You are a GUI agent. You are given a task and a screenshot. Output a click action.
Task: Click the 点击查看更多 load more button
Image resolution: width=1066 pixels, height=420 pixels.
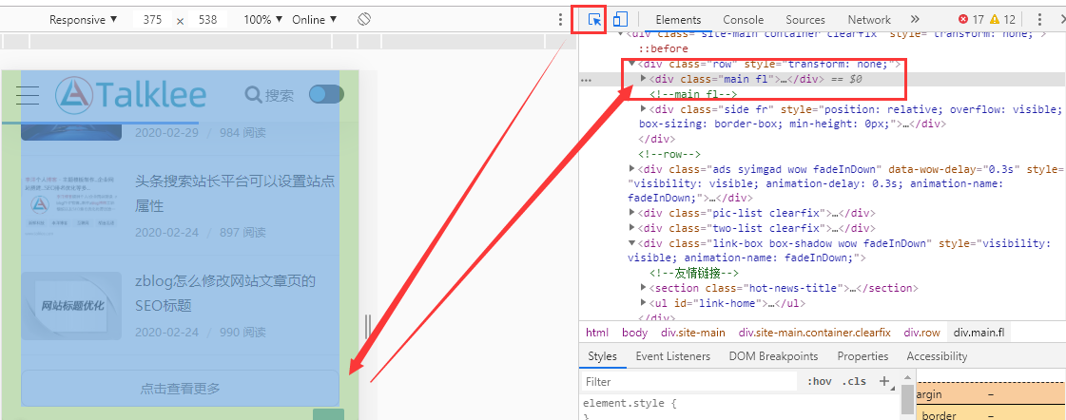point(180,388)
